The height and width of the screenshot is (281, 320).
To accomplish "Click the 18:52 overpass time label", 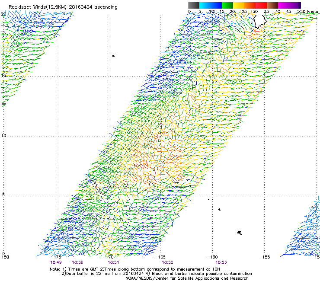I will (x=167, y=262).
